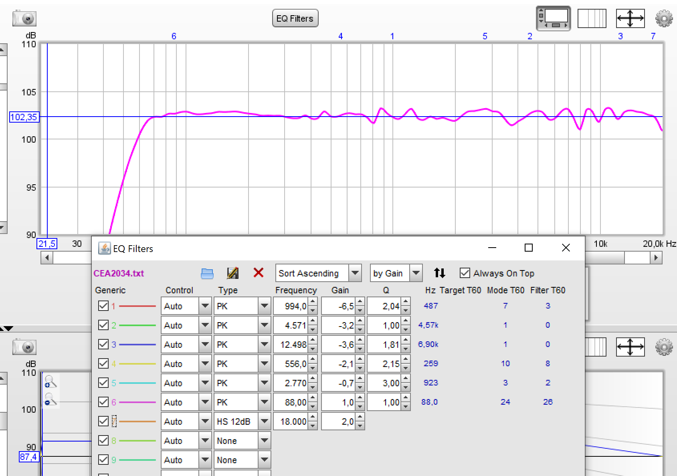677x476 pixels.
Task: Click the EQ Filters button
Action: (x=295, y=18)
